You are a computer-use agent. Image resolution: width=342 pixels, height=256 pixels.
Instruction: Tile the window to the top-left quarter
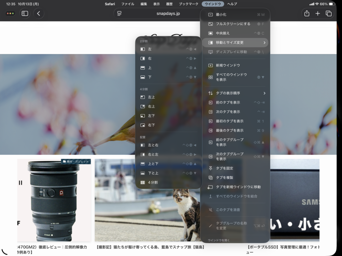[157, 97]
